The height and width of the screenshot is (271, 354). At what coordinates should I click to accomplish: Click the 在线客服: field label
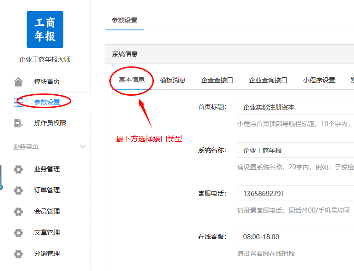[x=212, y=236]
